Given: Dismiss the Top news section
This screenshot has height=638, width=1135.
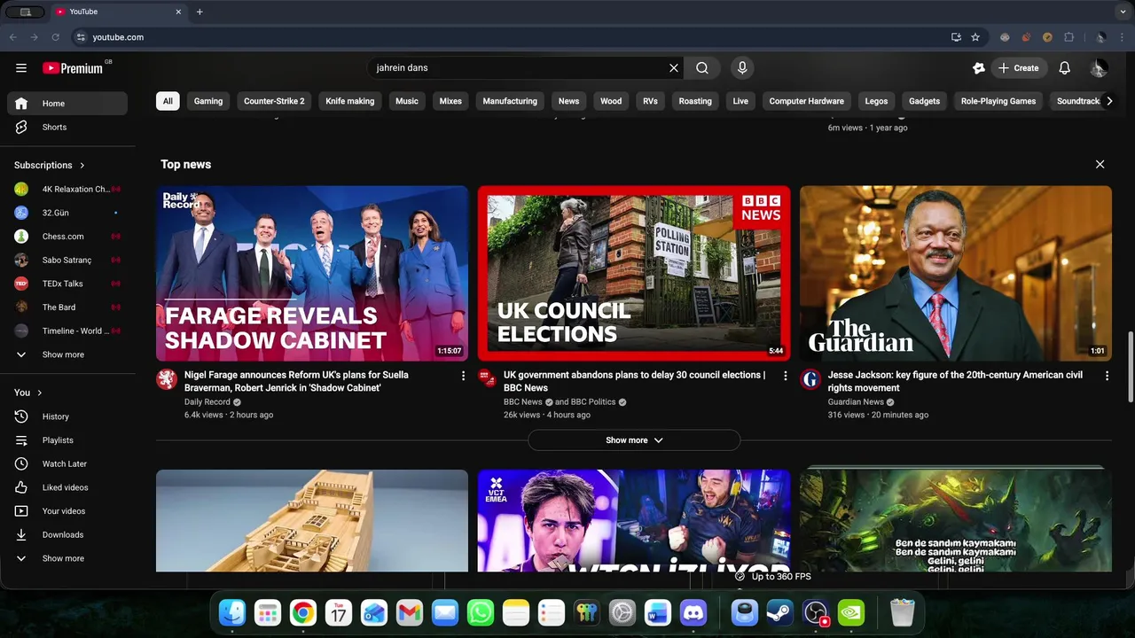Looking at the screenshot, I should [x=1100, y=165].
